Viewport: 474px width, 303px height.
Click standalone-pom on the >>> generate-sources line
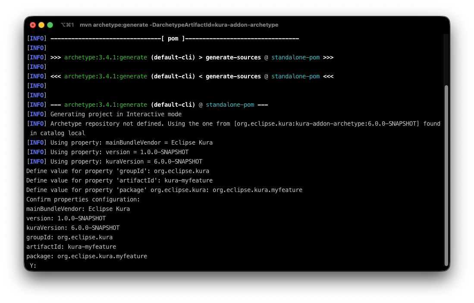pos(295,57)
